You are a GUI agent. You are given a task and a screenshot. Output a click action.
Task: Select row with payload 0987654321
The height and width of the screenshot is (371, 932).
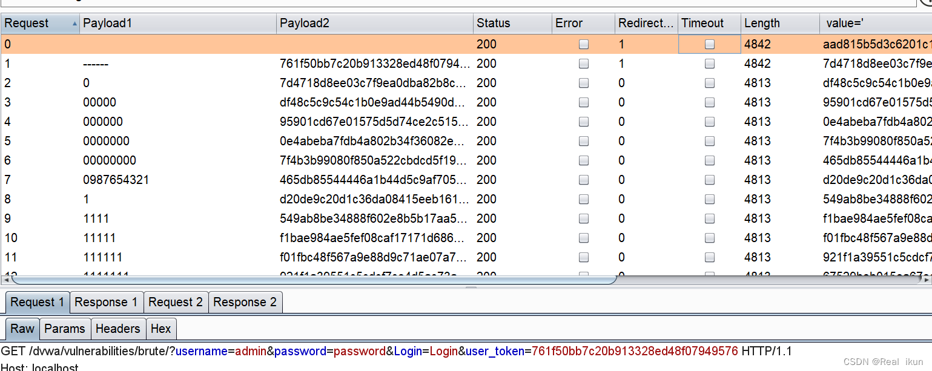(x=466, y=180)
